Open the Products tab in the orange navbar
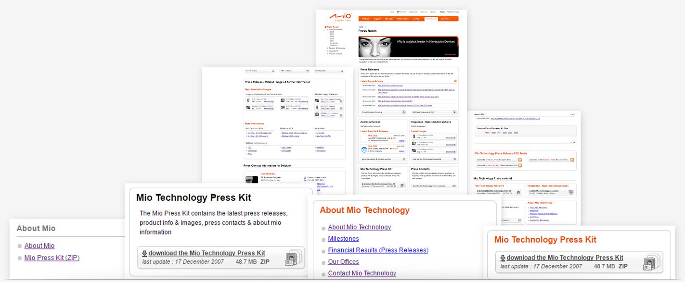685x282 pixels. (366, 19)
